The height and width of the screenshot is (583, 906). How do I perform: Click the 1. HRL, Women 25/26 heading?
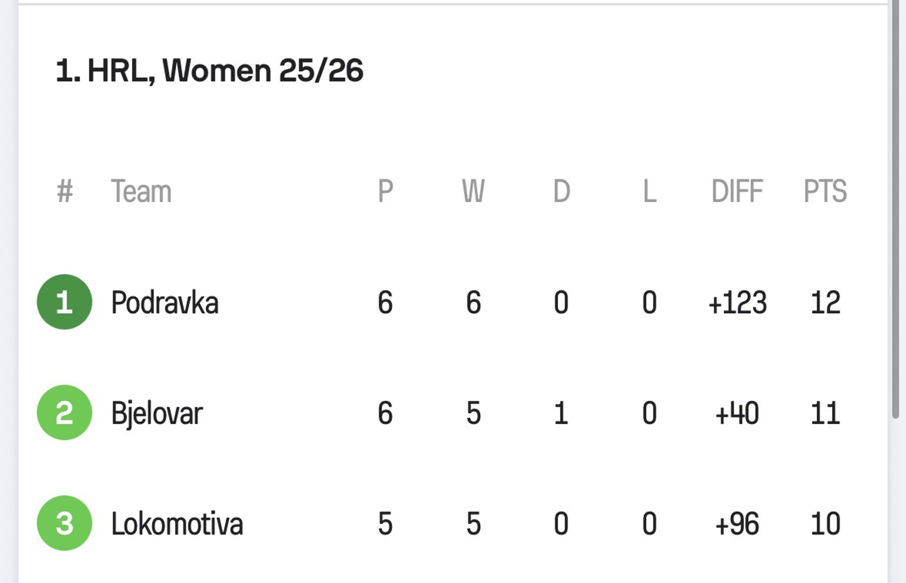(209, 71)
